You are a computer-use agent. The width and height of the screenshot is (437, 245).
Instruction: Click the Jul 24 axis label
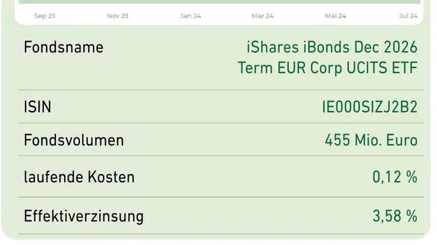(x=408, y=16)
